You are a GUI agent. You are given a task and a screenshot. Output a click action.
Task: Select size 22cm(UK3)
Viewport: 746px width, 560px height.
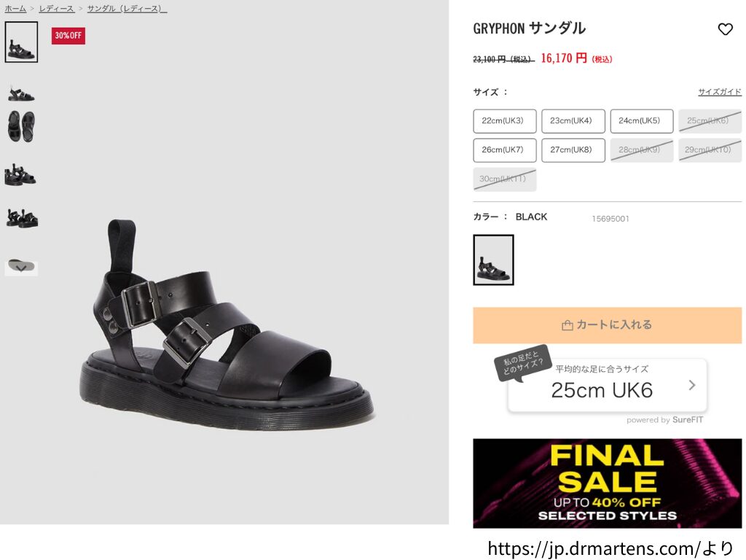504,121
